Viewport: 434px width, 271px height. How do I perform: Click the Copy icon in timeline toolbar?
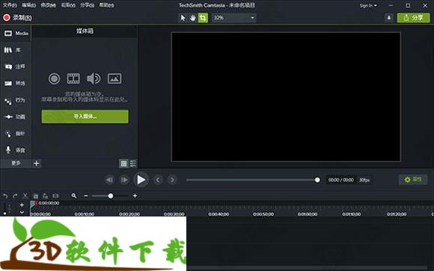click(35, 196)
